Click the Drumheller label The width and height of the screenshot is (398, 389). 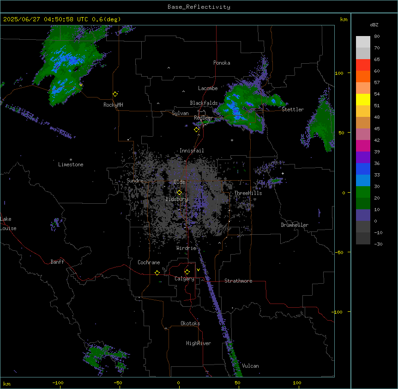click(295, 225)
